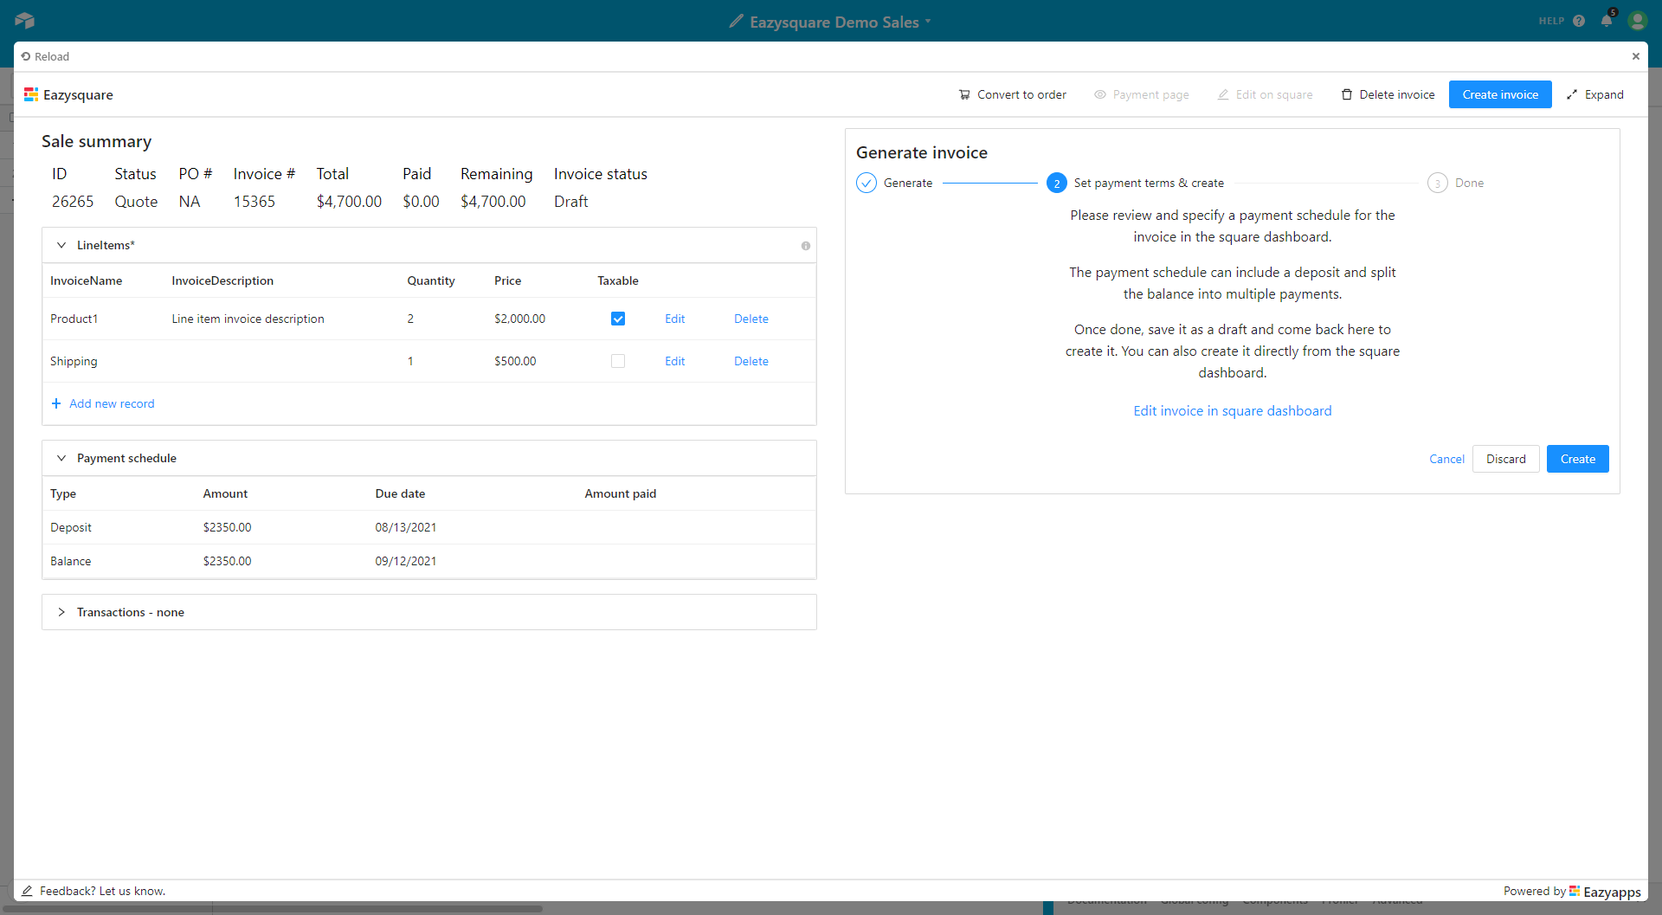The width and height of the screenshot is (1662, 915).
Task: Click Delete invoice
Action: pos(1388,94)
